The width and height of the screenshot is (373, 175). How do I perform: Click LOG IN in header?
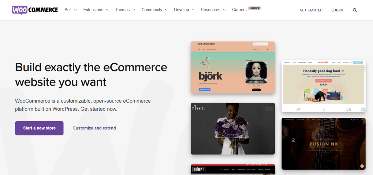click(337, 10)
